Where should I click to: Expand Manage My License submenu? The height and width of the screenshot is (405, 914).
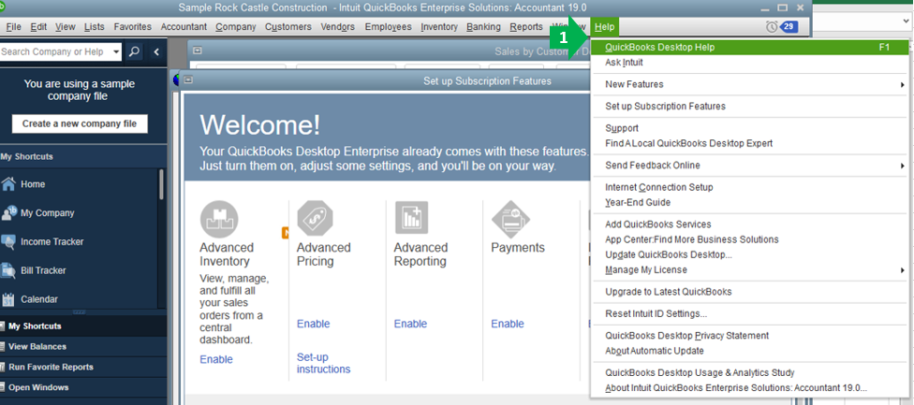pos(903,270)
